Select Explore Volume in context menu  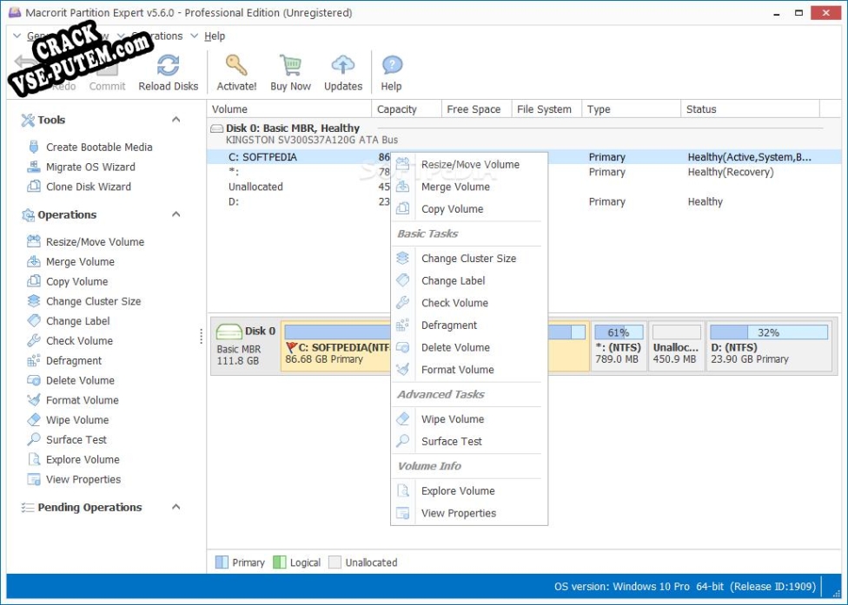468,491
